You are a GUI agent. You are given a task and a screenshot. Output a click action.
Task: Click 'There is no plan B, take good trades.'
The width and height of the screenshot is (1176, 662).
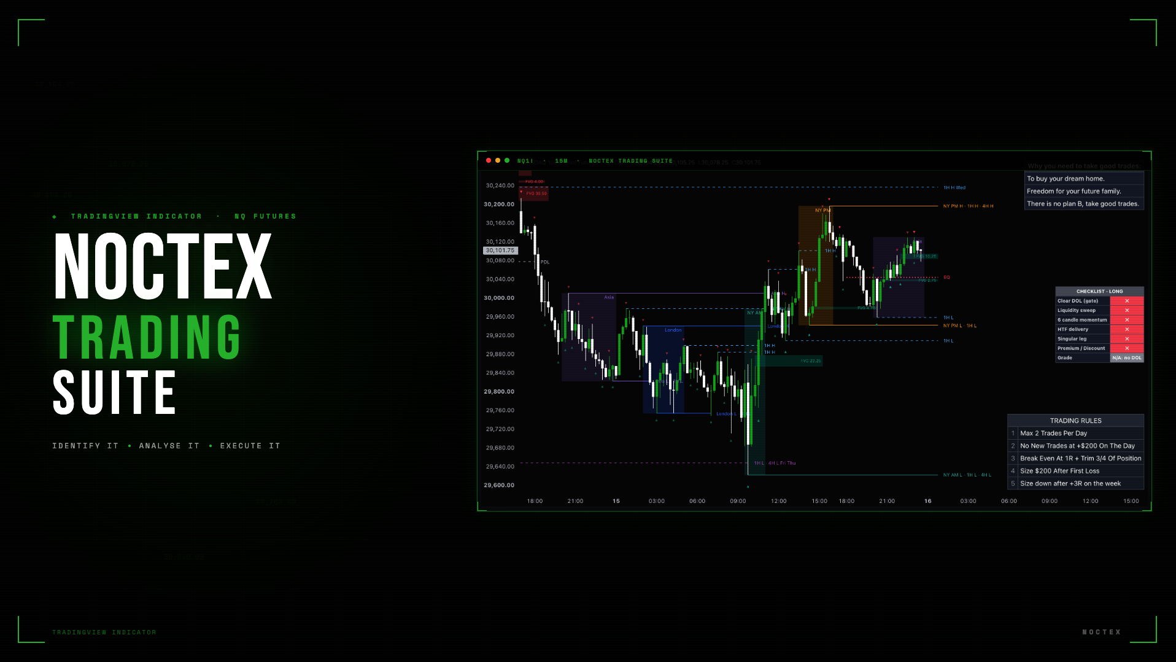click(x=1084, y=204)
